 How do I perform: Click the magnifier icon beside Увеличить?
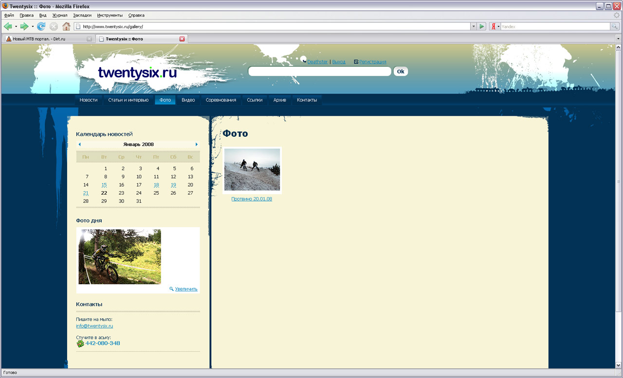coord(171,289)
